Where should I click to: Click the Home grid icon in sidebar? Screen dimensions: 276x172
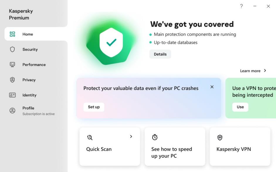click(x=12, y=34)
